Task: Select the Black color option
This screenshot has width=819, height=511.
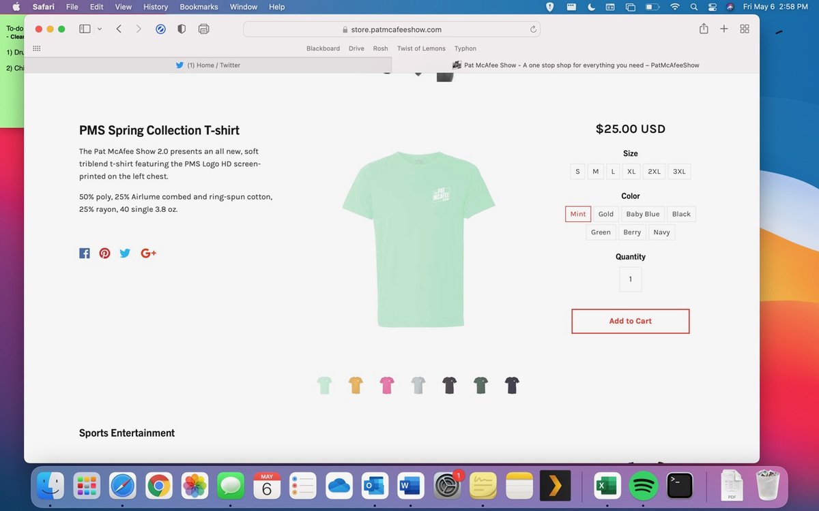Action: 681,214
